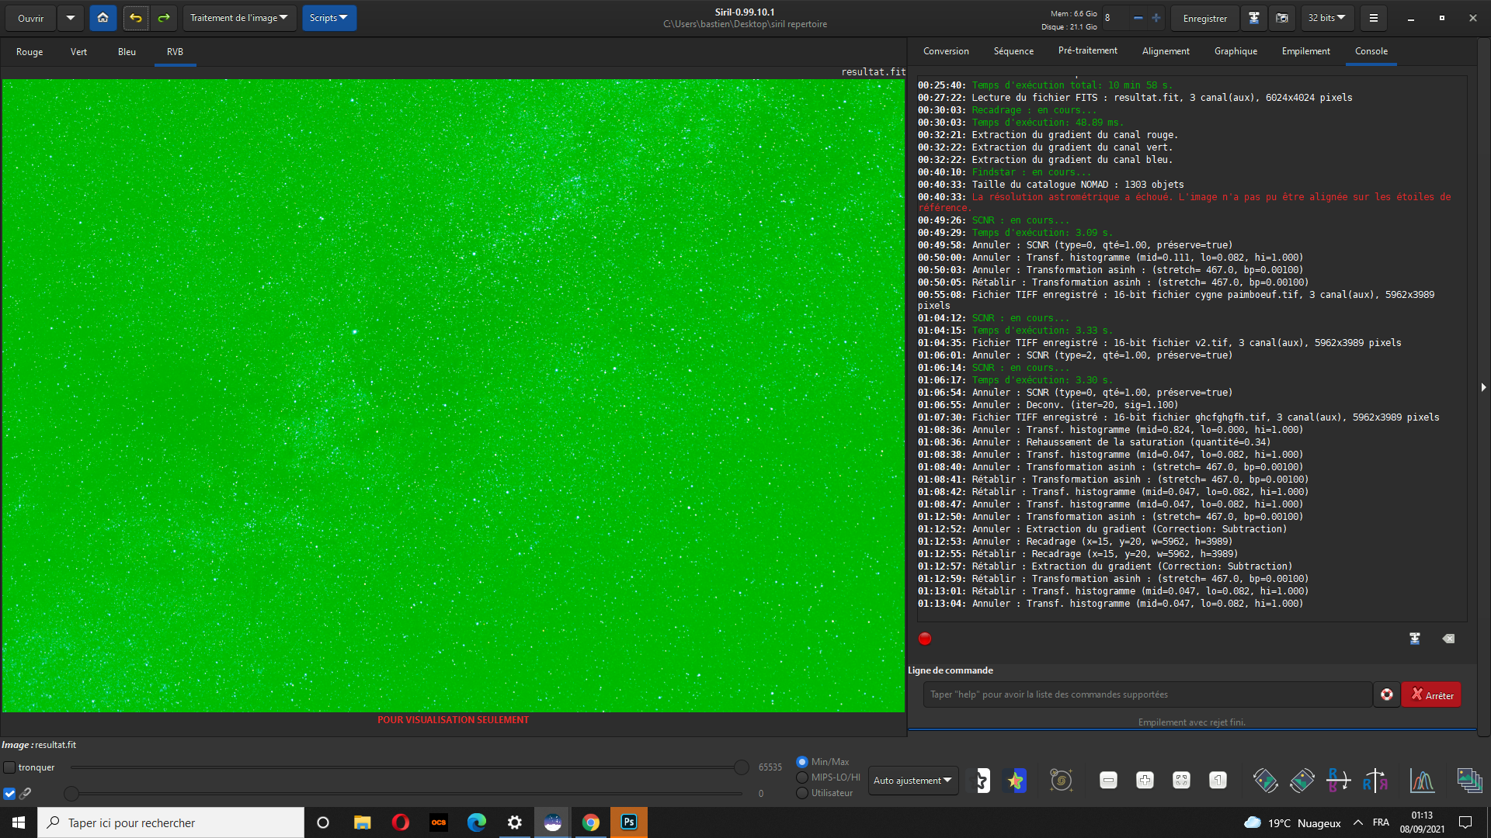
Task: Select the Rouge channel tab
Action: [30, 52]
